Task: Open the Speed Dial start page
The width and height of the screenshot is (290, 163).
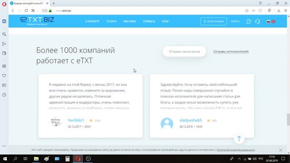Action: 33,11
